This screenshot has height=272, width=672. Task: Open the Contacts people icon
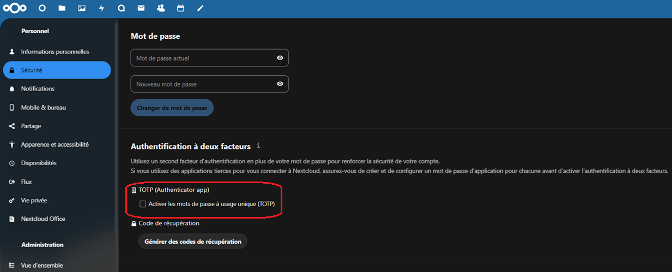tap(160, 8)
